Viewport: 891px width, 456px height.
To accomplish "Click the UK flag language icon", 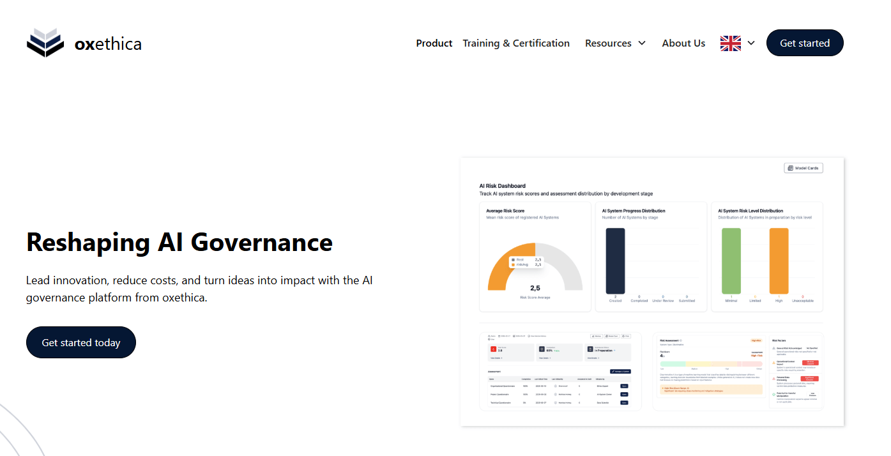I will tap(730, 42).
